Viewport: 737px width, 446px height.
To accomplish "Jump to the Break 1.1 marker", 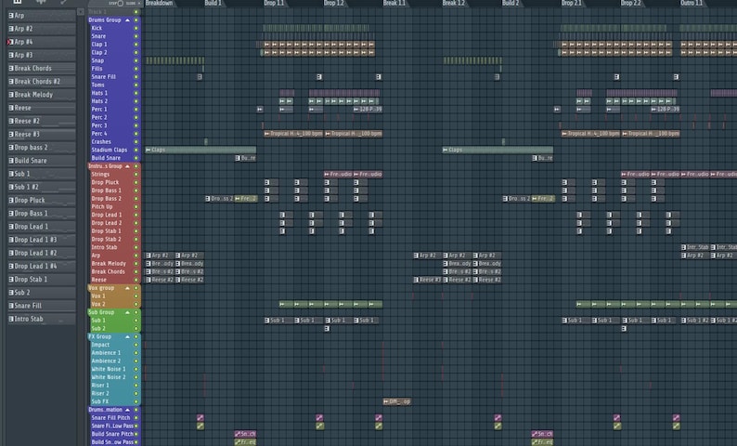I will 394,4.
